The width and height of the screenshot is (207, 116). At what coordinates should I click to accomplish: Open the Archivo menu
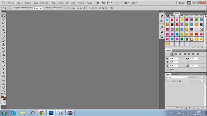(11, 3)
